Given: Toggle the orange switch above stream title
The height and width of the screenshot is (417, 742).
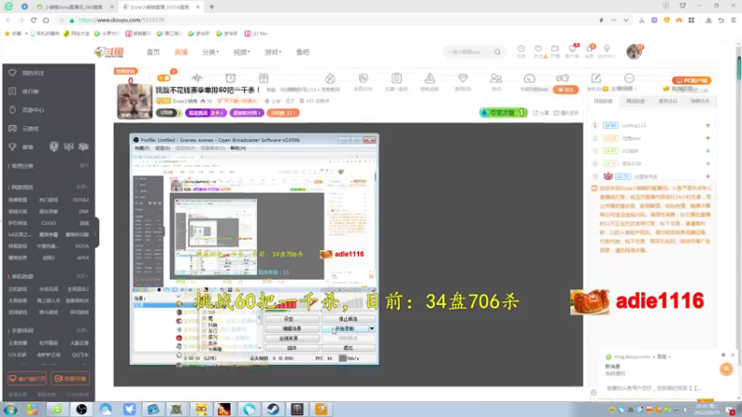Looking at the screenshot, I should pos(164,78).
